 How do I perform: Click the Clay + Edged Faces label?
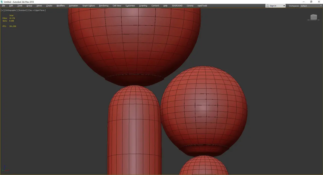tap(36, 10)
